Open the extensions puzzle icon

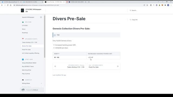coord(165,5)
